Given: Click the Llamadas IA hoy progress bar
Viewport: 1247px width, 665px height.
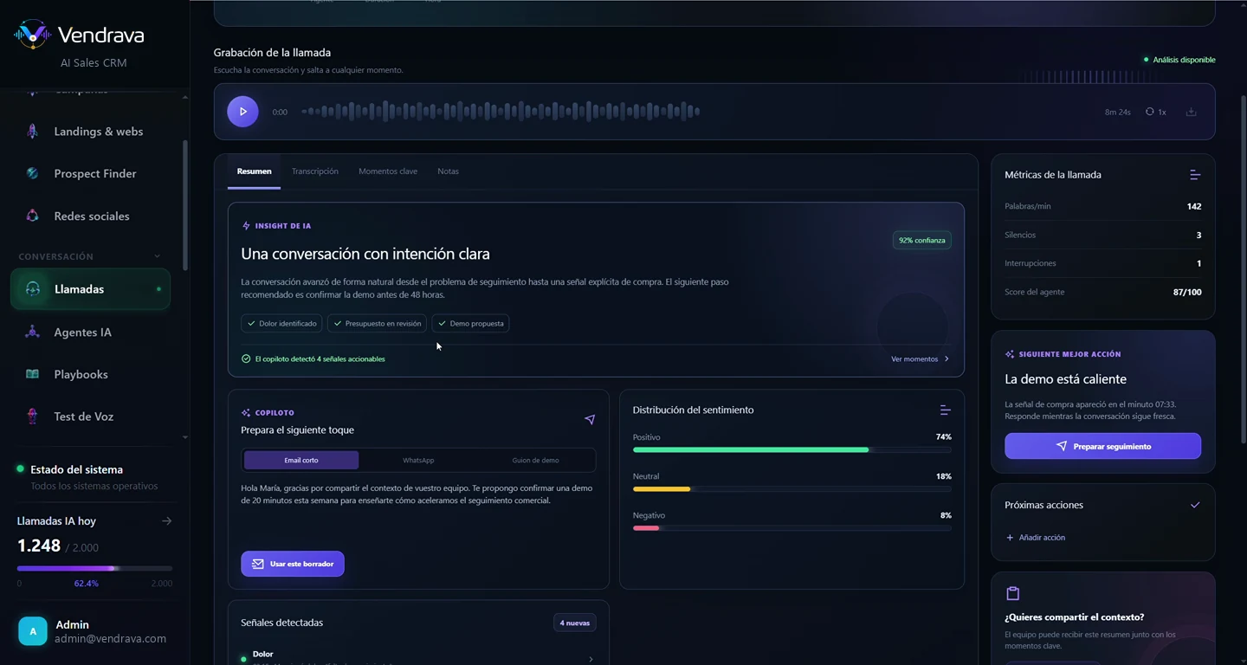Looking at the screenshot, I should click(94, 568).
